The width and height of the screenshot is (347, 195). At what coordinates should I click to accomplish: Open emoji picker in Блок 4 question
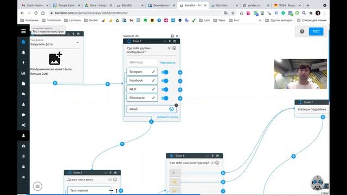(x=217, y=162)
